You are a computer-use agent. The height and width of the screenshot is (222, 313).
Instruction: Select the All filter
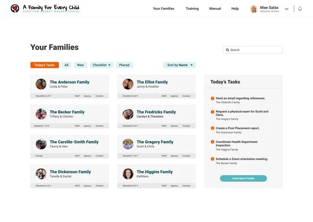[67, 65]
